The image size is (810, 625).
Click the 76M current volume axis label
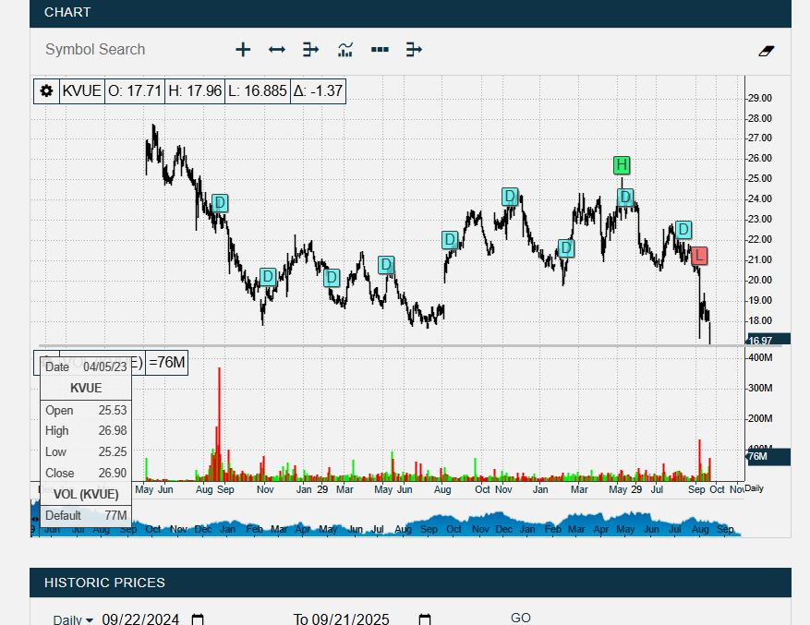pos(768,457)
